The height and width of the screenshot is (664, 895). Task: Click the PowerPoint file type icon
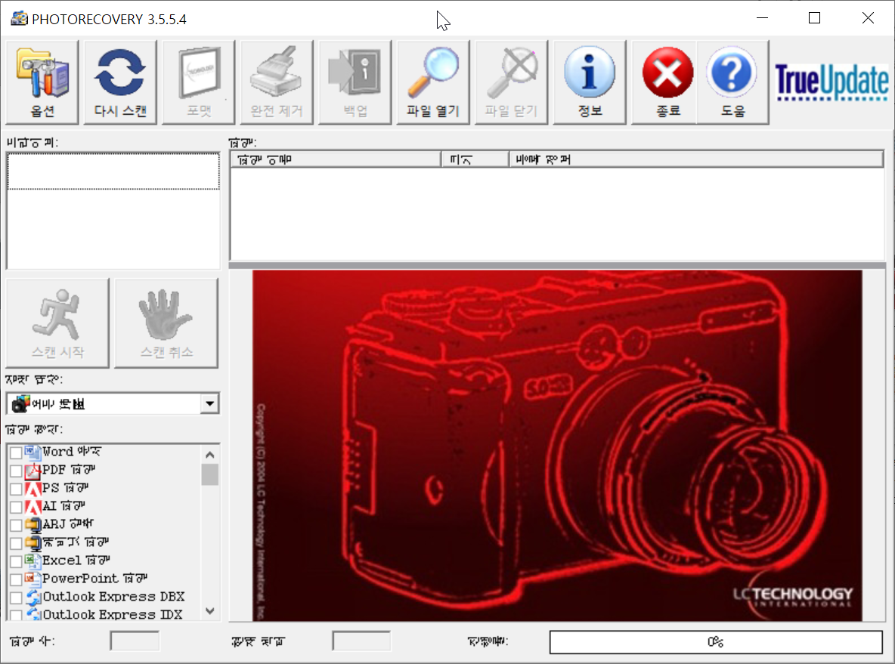coord(33,579)
